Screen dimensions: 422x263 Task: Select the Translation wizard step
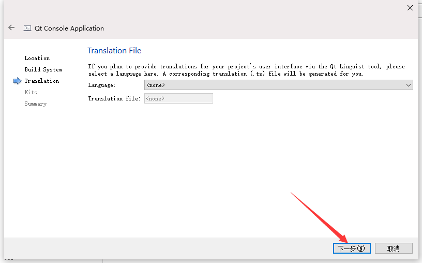[42, 81]
